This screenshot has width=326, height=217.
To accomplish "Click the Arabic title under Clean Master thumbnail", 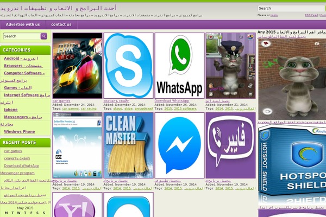I will coord(116,181).
